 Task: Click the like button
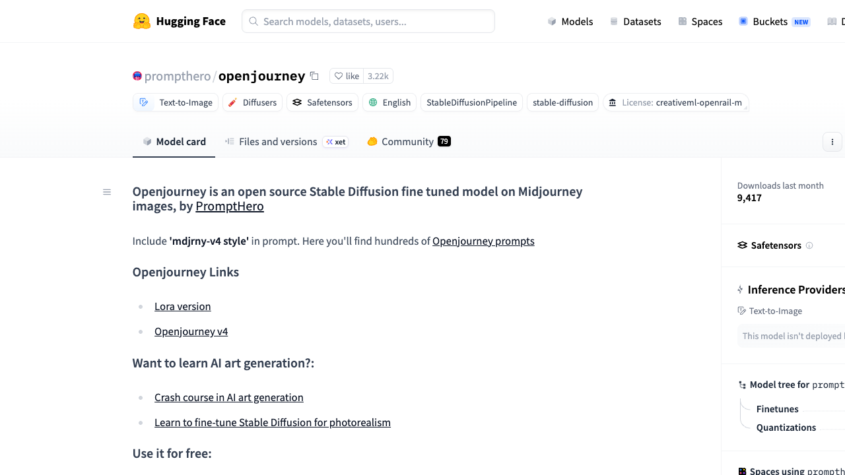click(x=347, y=76)
